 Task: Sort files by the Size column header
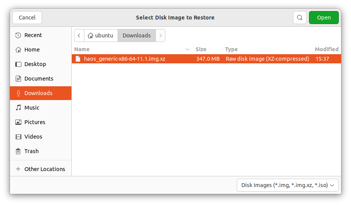click(201, 49)
